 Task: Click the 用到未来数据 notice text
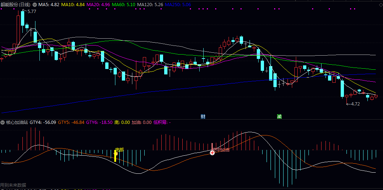click(x=13, y=185)
